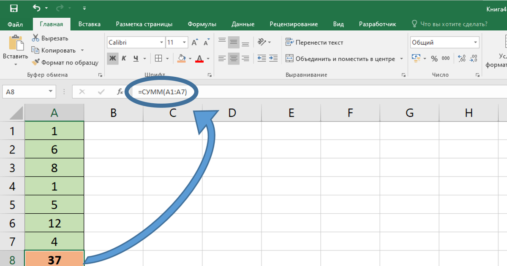Expand the fill color dropdown arrow

[190, 59]
